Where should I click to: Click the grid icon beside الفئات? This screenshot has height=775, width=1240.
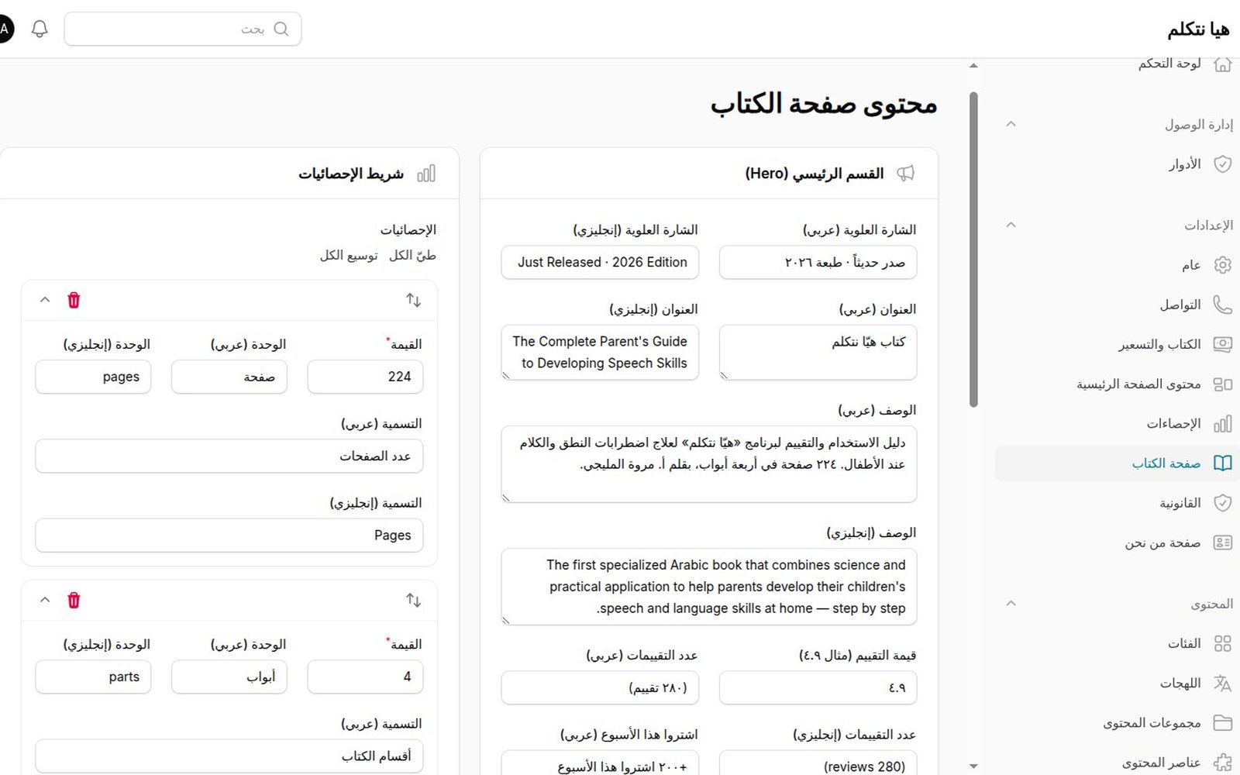coord(1222,643)
